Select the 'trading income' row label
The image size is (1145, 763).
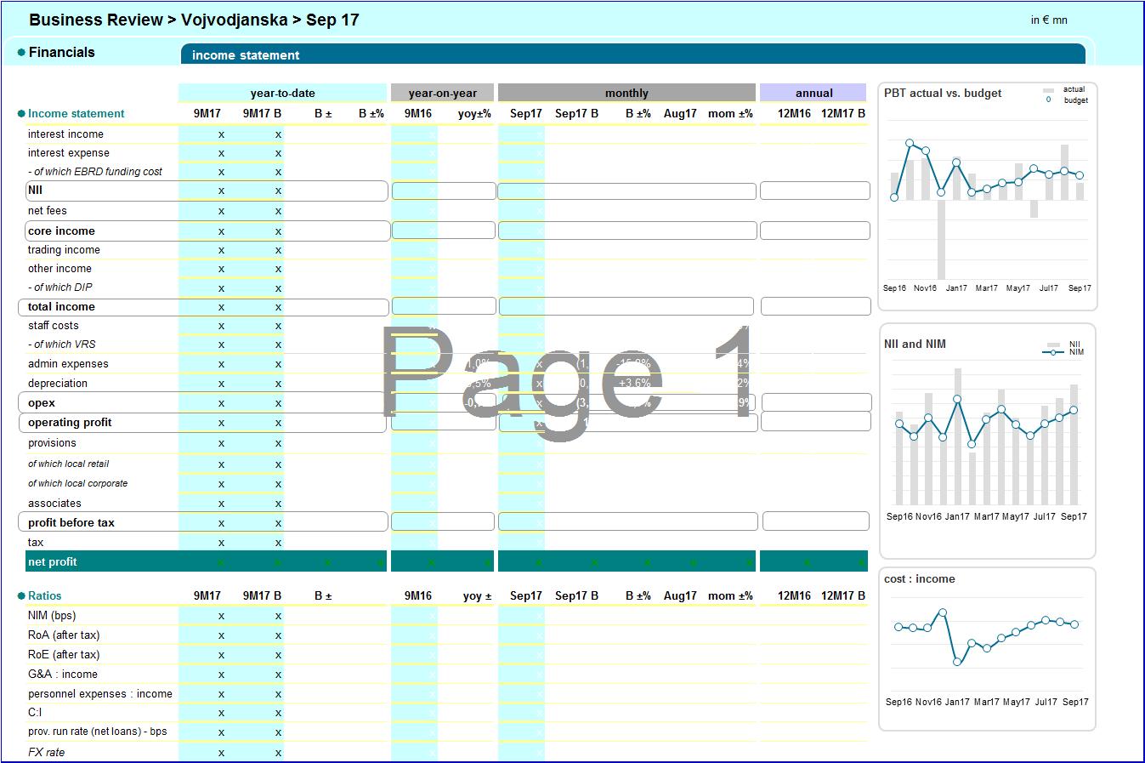(x=64, y=249)
